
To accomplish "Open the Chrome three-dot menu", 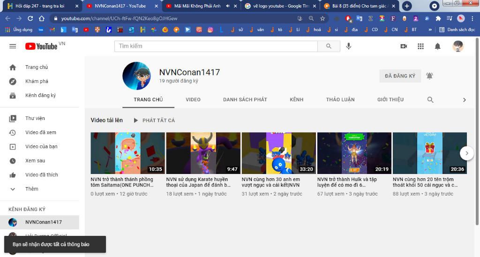I will tap(472, 18).
